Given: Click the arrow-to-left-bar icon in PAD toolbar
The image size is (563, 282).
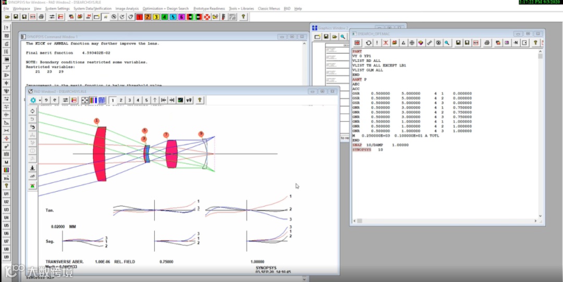Looking at the screenshot, I should click(163, 100).
